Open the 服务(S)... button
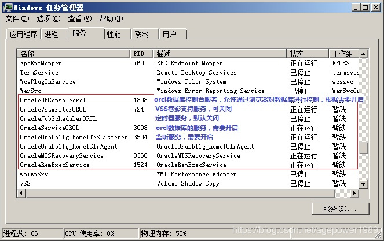This screenshot has width=384, height=241. tap(341, 209)
